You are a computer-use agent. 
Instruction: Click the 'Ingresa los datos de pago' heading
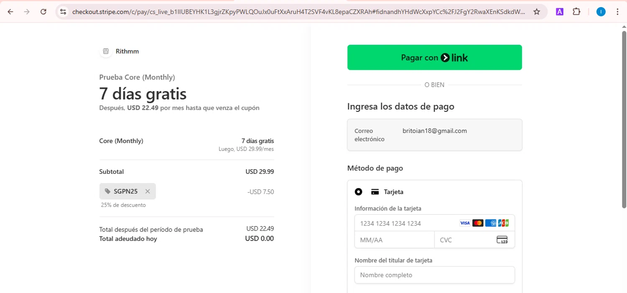(x=400, y=107)
